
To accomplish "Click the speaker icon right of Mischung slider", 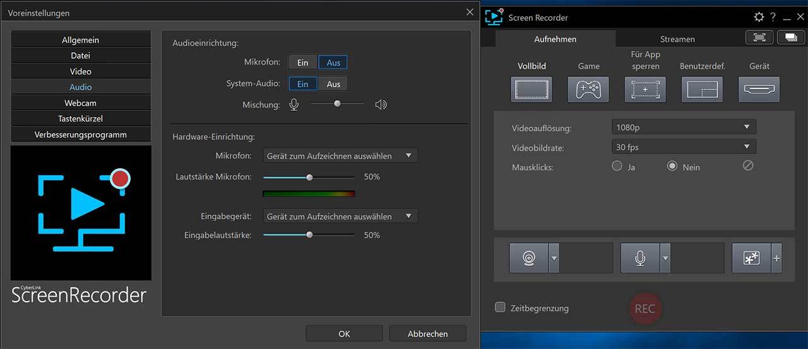I will (381, 105).
